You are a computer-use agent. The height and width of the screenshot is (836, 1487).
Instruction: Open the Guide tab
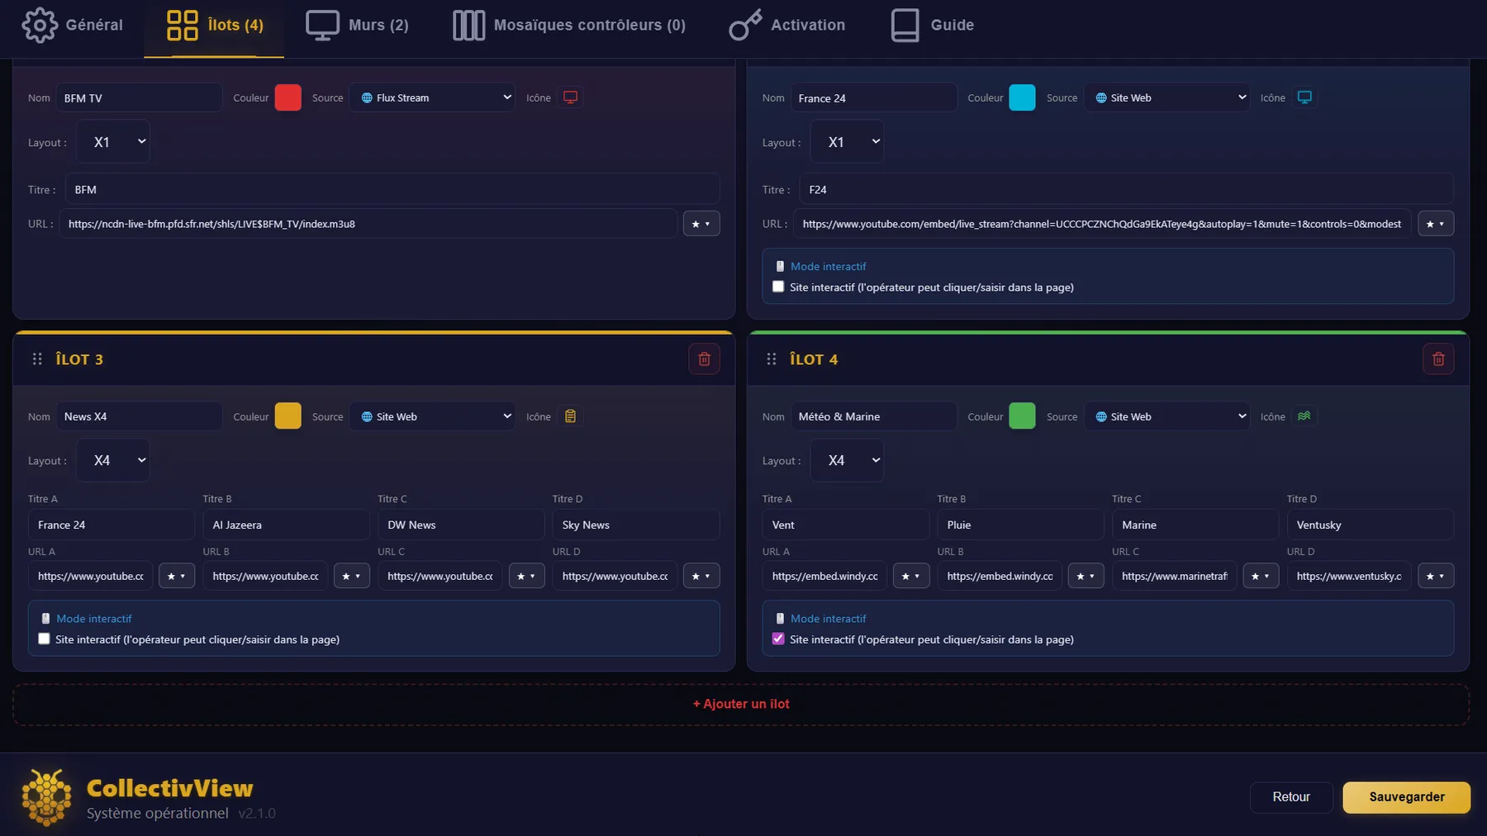[x=932, y=26]
